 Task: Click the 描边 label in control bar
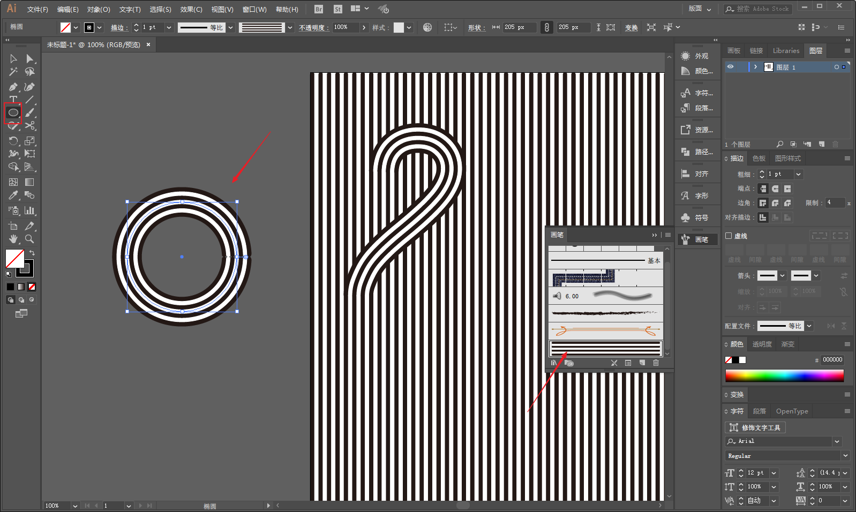click(x=119, y=27)
